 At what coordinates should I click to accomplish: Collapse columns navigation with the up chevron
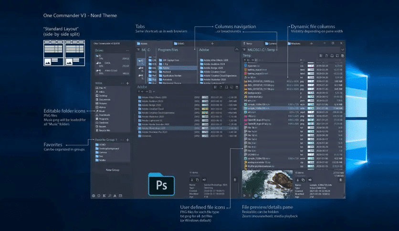237,50
